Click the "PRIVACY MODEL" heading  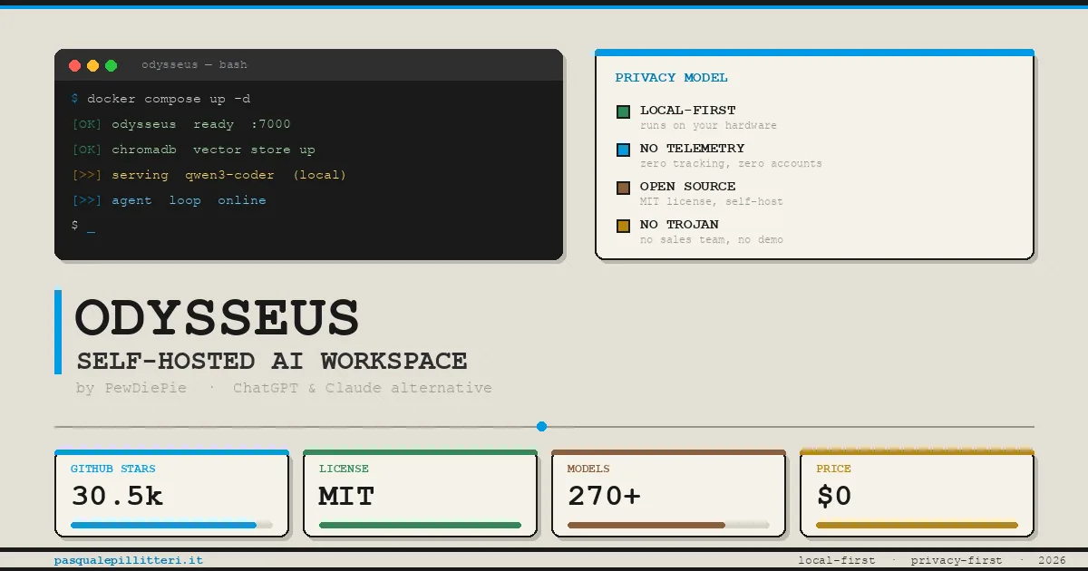(x=671, y=78)
